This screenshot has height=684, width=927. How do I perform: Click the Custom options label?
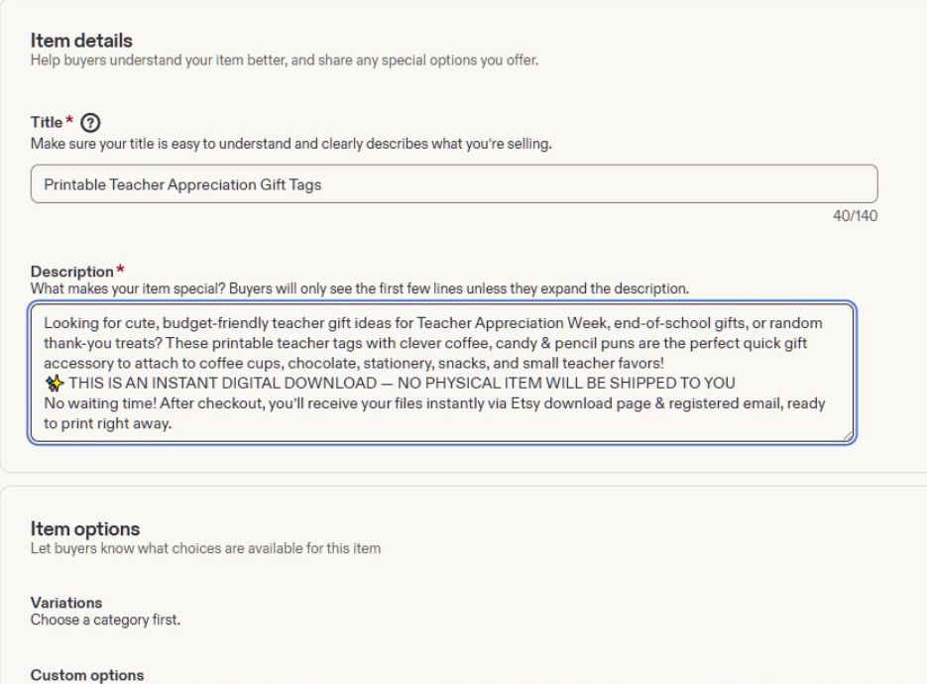click(x=87, y=675)
